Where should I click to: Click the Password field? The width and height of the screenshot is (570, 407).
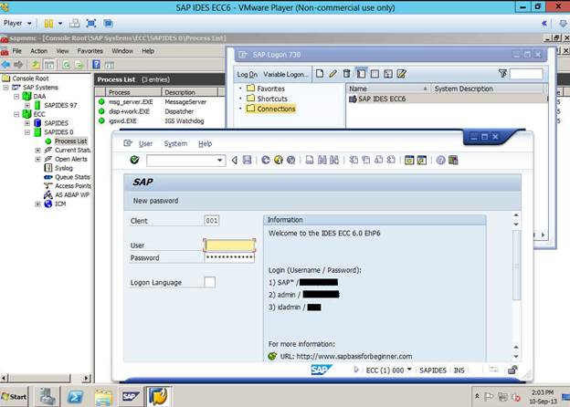pos(229,257)
